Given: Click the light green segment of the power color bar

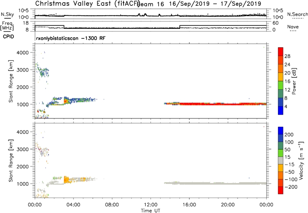Looking at the screenshot, I should (x=281, y=85).
